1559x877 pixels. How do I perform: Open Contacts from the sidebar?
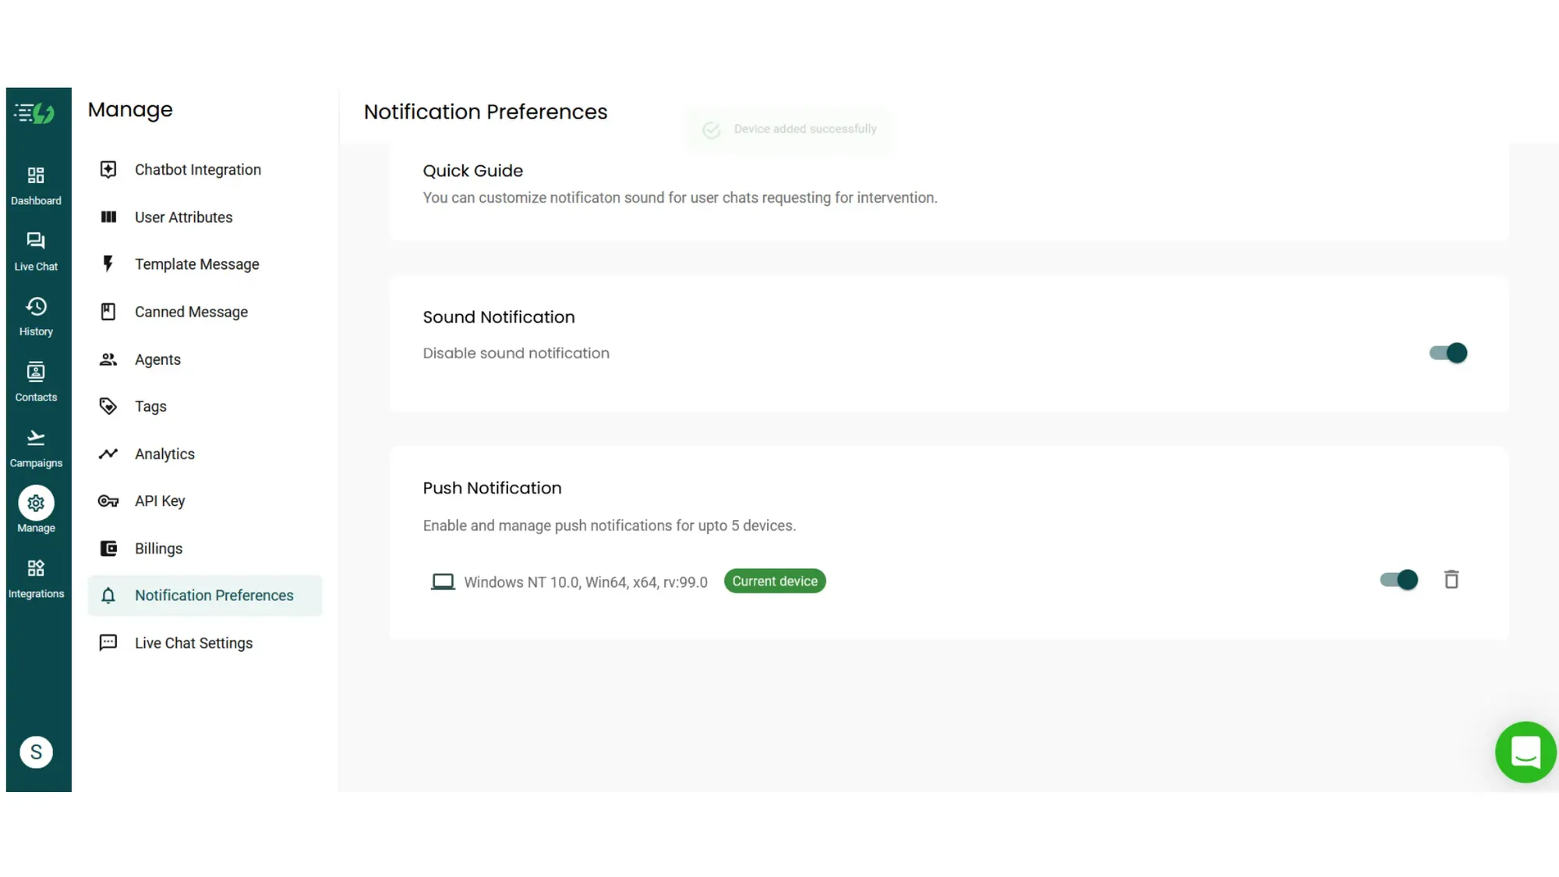[36, 380]
